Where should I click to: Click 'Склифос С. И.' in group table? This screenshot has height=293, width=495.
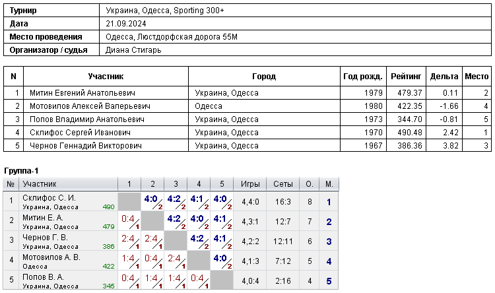49,198
